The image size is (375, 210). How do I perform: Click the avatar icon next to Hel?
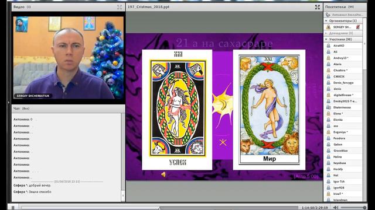(x=328, y=175)
